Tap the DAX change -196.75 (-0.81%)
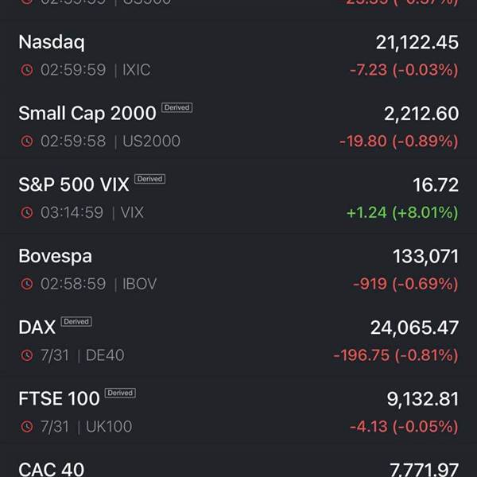 (x=396, y=355)
